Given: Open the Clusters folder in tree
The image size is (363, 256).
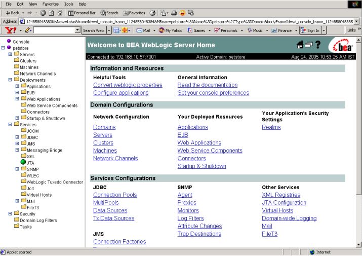Looking at the screenshot, I should point(28,61).
